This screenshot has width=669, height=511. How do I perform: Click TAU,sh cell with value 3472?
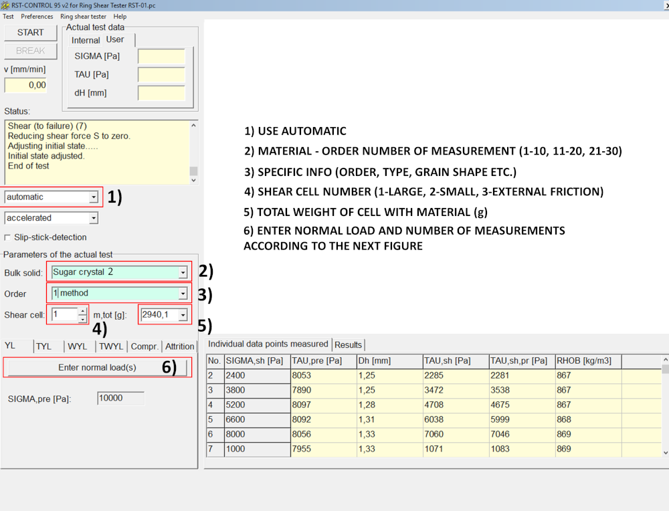[x=456, y=391]
